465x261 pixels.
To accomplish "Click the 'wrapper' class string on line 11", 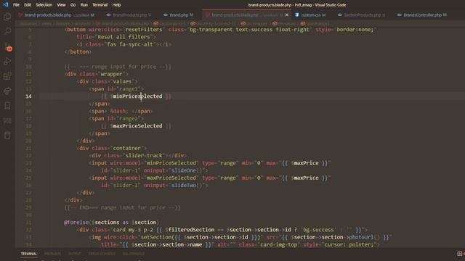I will (111, 74).
